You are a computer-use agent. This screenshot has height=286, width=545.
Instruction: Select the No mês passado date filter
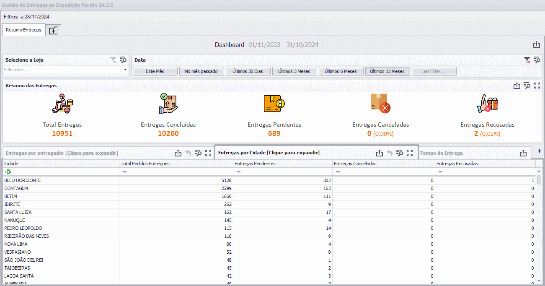(201, 71)
